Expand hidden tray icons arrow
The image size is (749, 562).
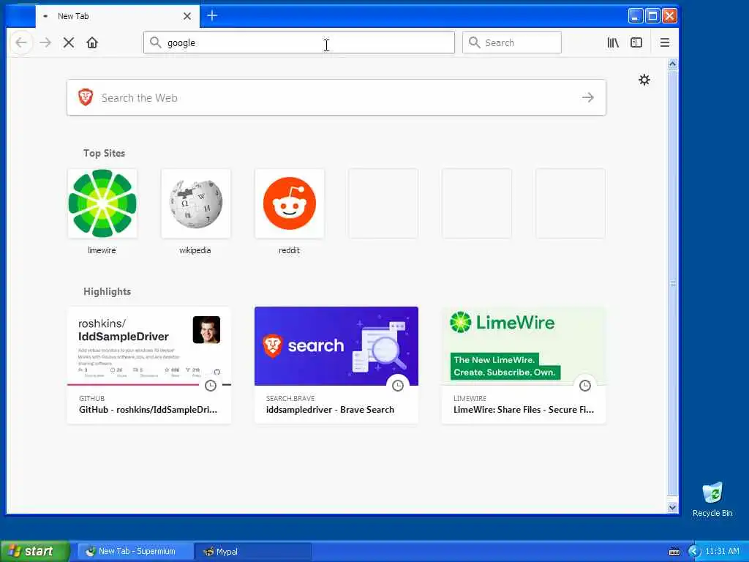point(694,552)
